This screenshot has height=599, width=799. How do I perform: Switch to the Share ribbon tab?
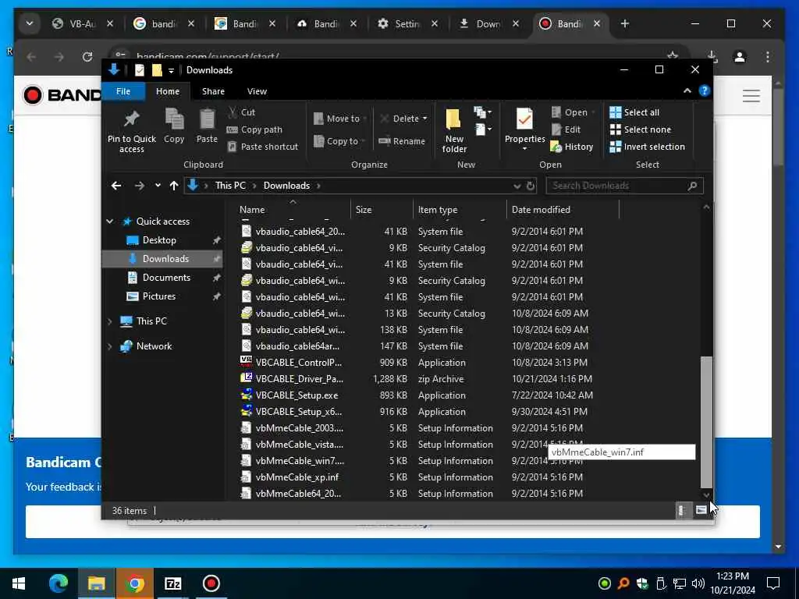point(213,91)
